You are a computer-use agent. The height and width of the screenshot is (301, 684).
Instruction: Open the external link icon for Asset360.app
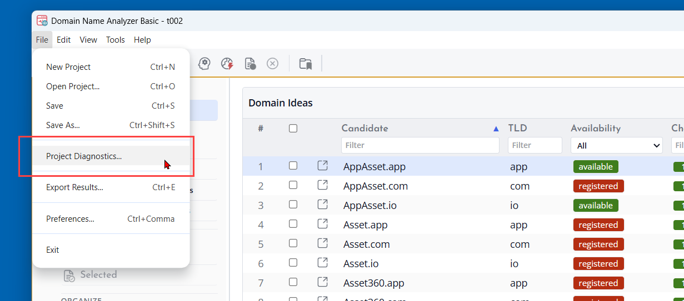pos(322,282)
